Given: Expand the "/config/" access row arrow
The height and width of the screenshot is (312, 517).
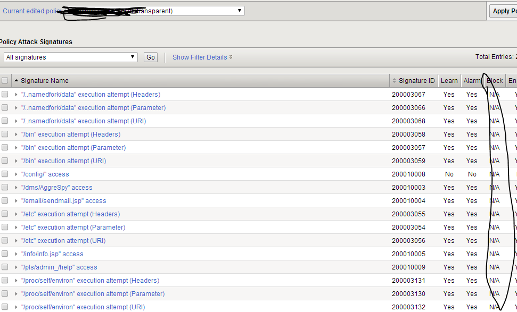Looking at the screenshot, I should tap(16, 174).
